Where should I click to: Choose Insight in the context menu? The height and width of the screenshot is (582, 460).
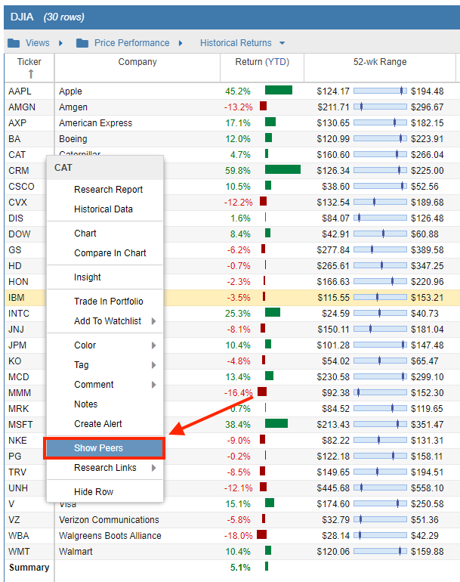click(x=105, y=277)
